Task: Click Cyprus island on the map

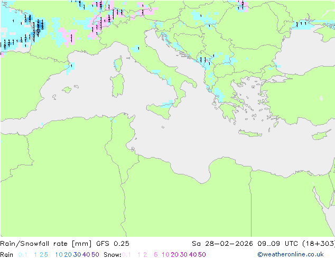Action: coord(322,135)
